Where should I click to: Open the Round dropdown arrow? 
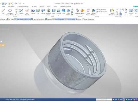click(x=59, y=15)
